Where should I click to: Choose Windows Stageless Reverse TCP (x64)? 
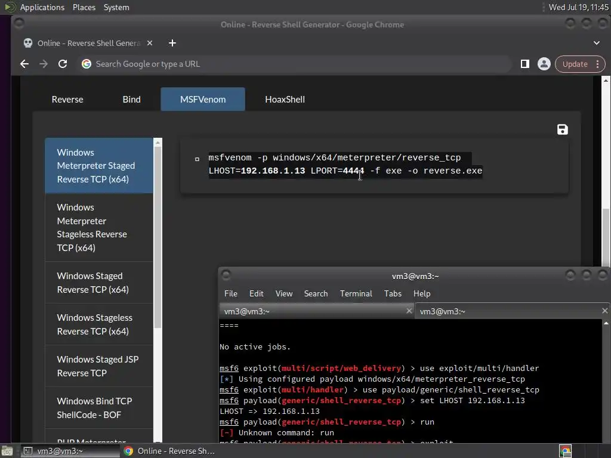pyautogui.click(x=100, y=324)
